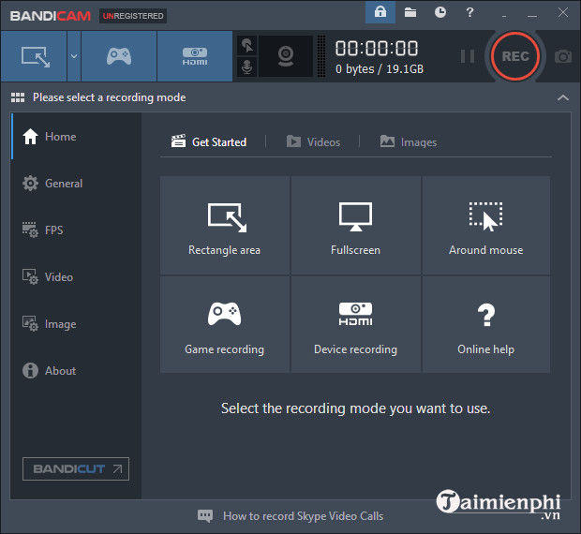Viewport: 581px width, 534px height.
Task: Click the 00:00:00 recording timer
Action: click(x=377, y=49)
